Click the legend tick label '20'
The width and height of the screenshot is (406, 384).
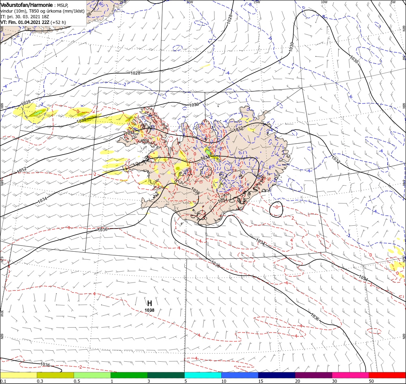(298, 381)
